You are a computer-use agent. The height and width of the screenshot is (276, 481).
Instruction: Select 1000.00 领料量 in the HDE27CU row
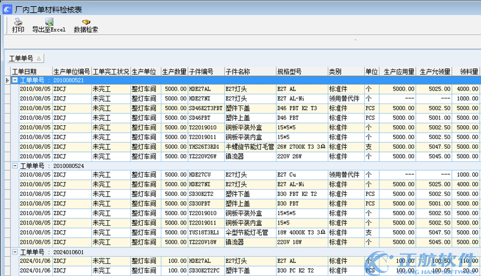466,175
